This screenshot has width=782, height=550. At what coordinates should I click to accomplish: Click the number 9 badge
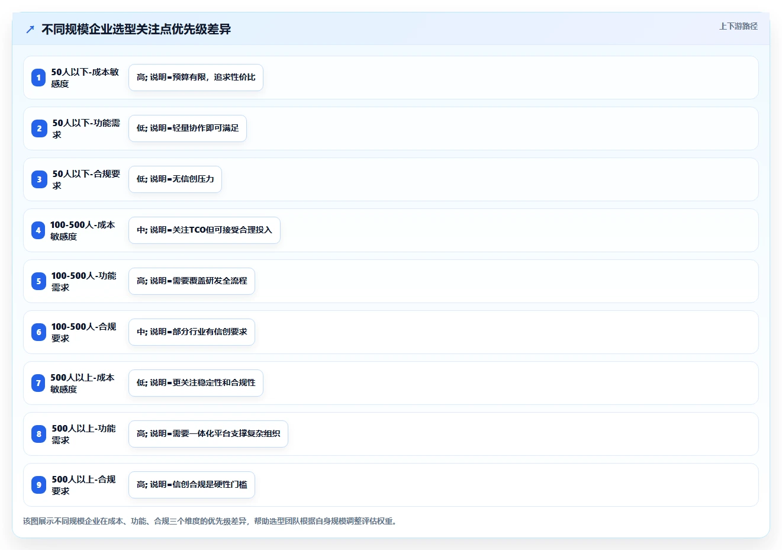tap(38, 485)
